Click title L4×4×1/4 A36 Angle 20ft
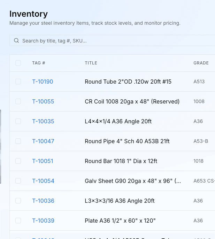 coord(118,121)
